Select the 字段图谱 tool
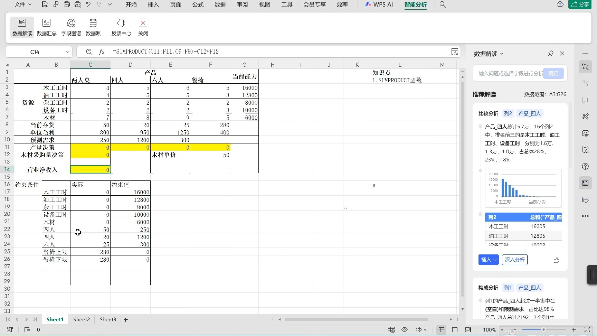 [71, 27]
